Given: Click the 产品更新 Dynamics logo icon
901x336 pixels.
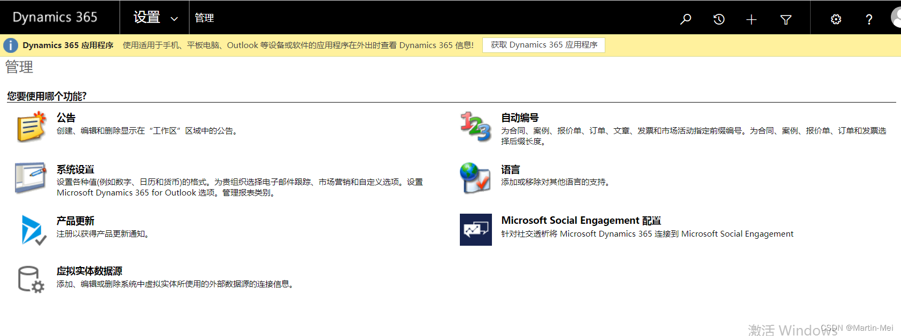Looking at the screenshot, I should (x=33, y=230).
